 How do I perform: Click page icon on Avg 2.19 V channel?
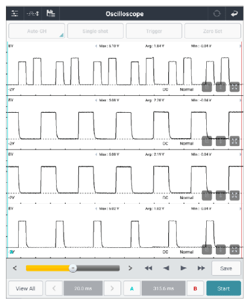click(x=207, y=195)
